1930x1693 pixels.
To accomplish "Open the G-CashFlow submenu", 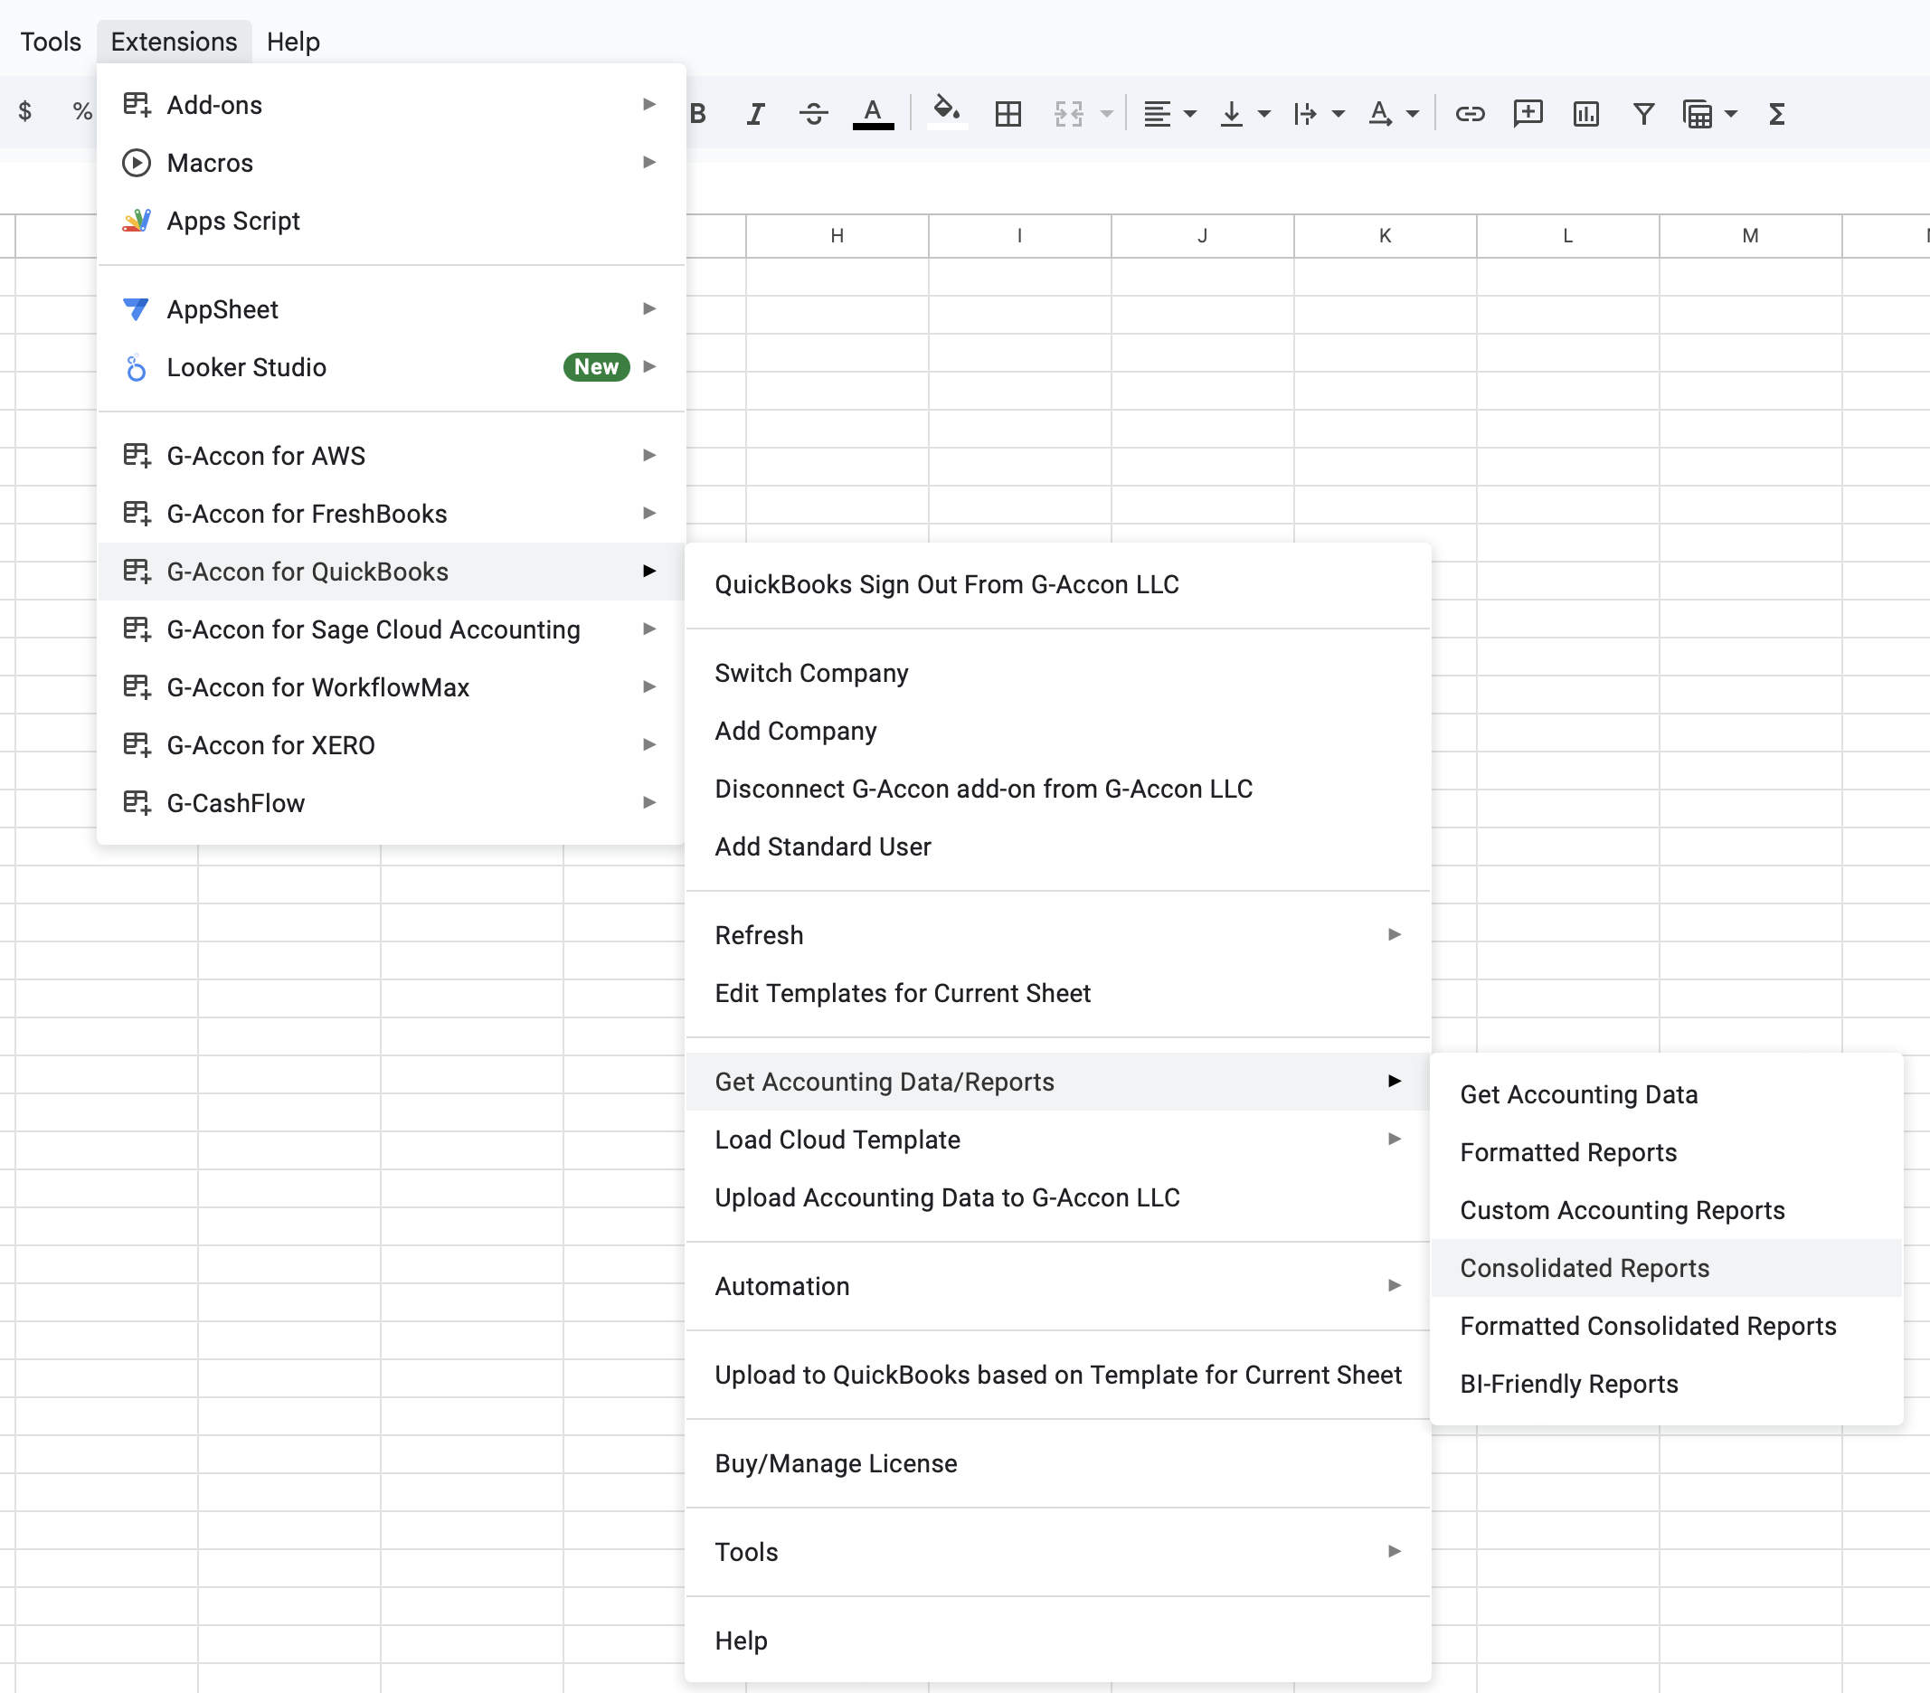I will 391,803.
